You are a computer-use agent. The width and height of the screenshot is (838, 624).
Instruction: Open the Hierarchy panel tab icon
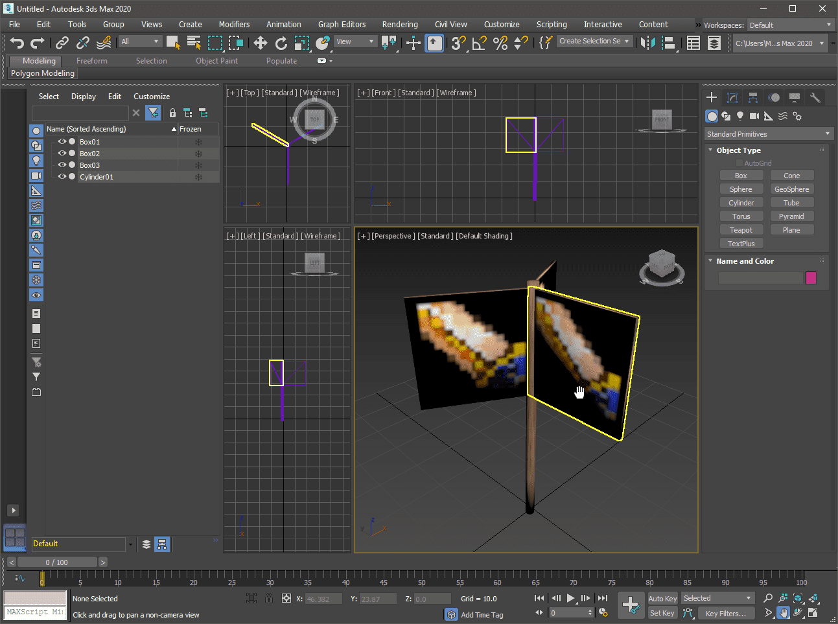(753, 97)
